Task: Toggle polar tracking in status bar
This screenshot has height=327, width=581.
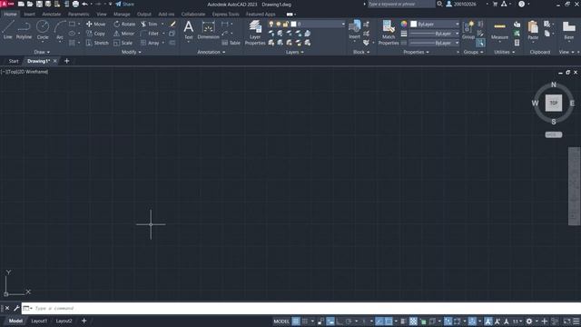Action: coord(349,321)
